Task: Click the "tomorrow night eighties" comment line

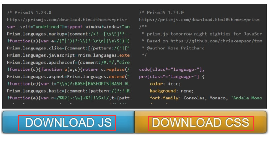Action: tap(202, 34)
